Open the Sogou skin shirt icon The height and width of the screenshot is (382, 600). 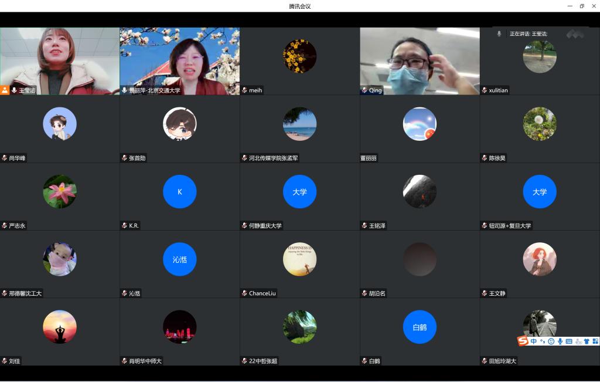coord(587,342)
